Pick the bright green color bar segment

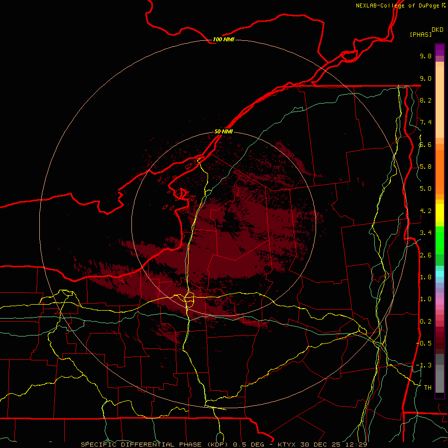click(440, 240)
